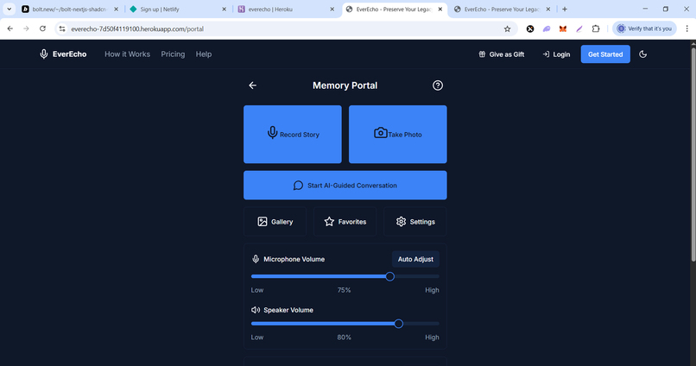This screenshot has width=696, height=366.
Task: Open Chrome three-dot menu
Action: pyautogui.click(x=687, y=28)
